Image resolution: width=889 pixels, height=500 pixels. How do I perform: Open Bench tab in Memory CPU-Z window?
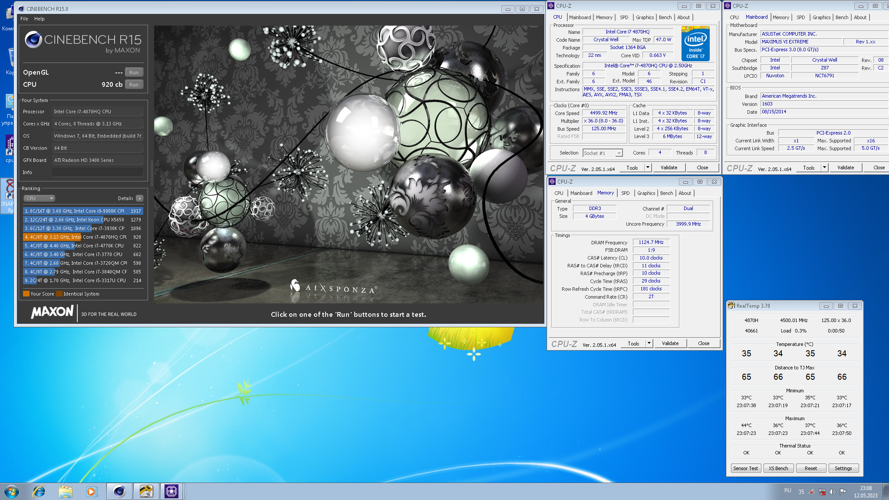(666, 193)
